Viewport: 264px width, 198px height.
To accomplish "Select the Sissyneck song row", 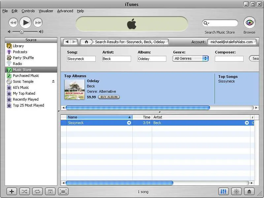I will (x=157, y=123).
